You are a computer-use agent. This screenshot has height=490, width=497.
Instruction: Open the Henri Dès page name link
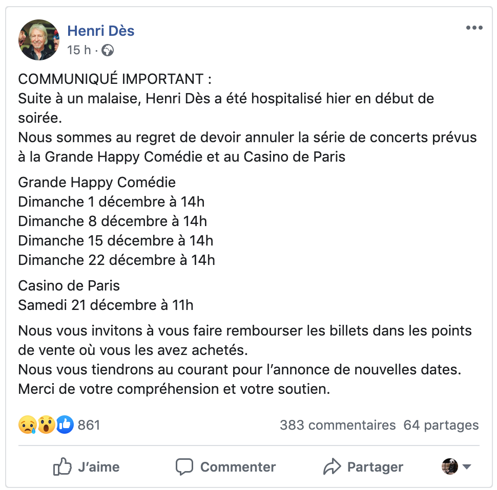[x=101, y=31]
